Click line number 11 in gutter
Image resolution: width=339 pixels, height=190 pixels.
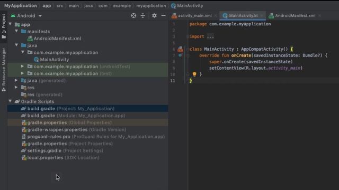173,81
